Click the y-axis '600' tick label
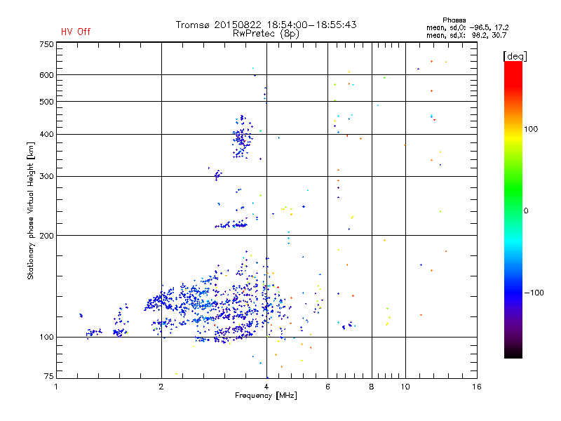 click(x=46, y=75)
